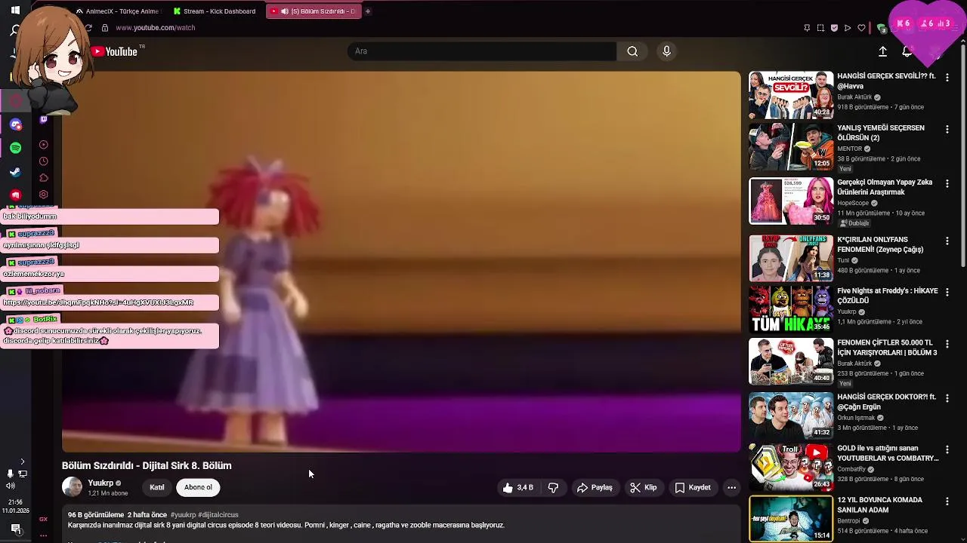Screen dimensions: 967x543
Task: Open the youtu.be link in chat overlay
Action: pos(98,302)
